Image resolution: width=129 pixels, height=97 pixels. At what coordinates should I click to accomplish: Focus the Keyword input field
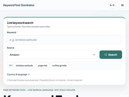64,40
